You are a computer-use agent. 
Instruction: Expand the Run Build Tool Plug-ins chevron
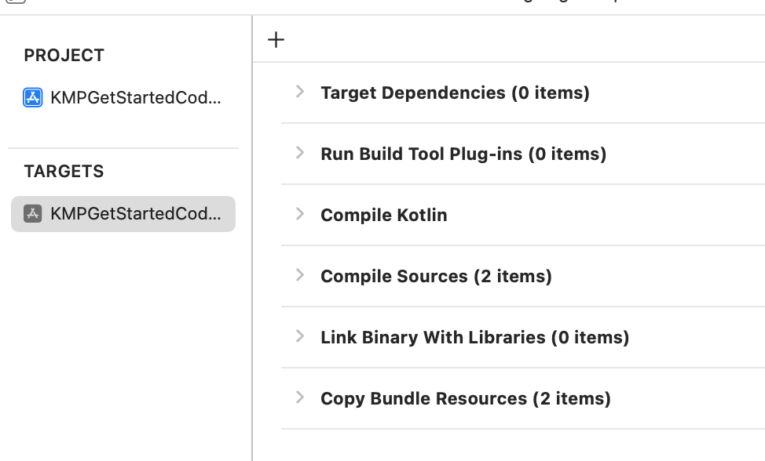[299, 153]
